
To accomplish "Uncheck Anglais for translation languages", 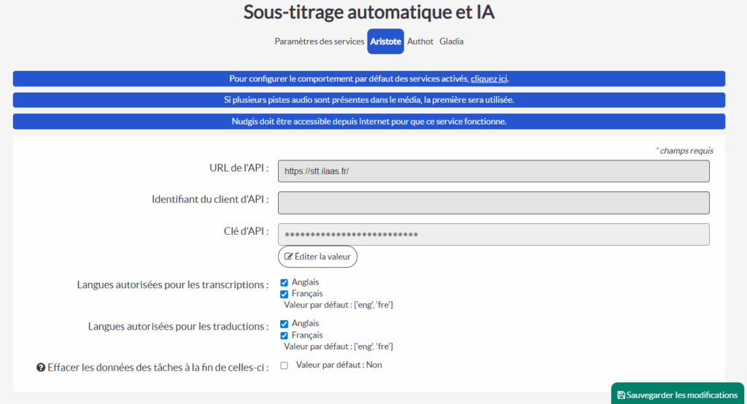I will point(284,324).
